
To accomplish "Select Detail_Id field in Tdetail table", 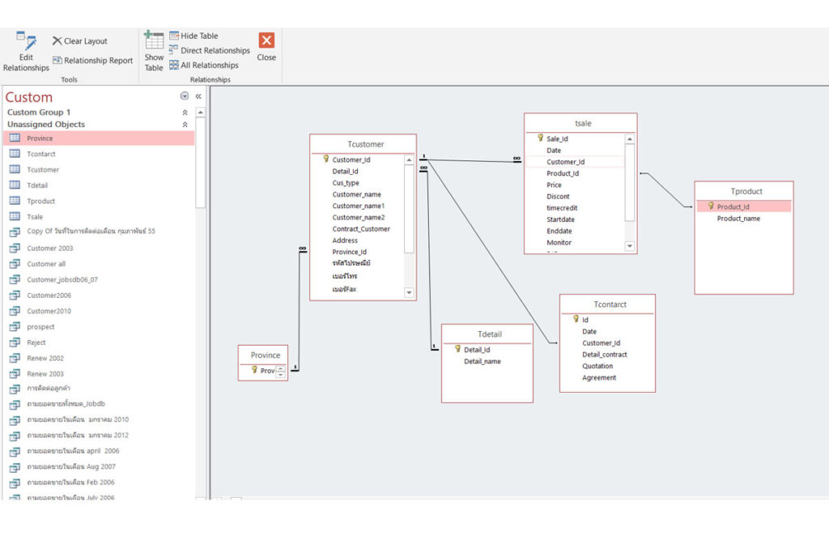I will click(477, 350).
